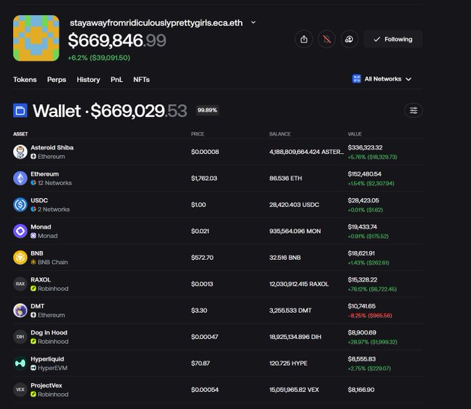Open the USDC asset name
471x409 pixels.
[39, 200]
